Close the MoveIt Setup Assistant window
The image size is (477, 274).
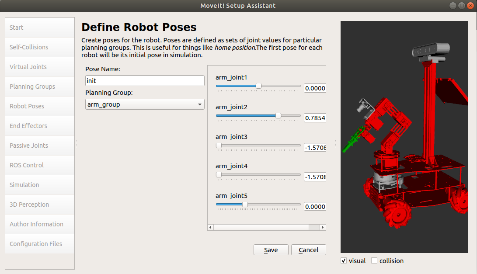(470, 6)
